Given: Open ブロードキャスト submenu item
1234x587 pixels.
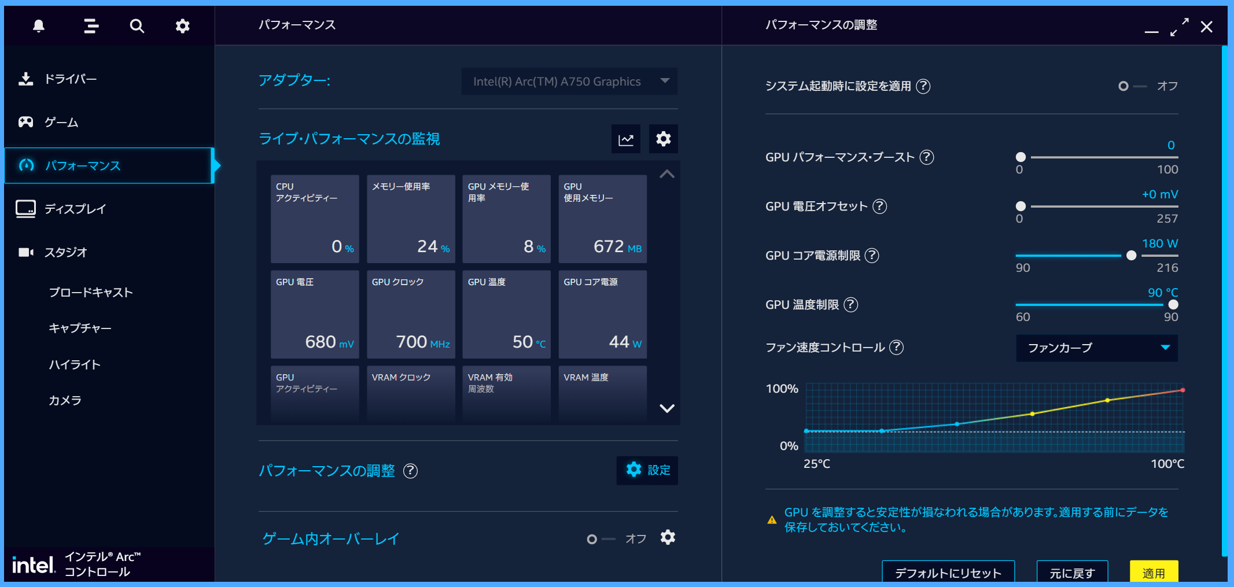Looking at the screenshot, I should pyautogui.click(x=91, y=293).
